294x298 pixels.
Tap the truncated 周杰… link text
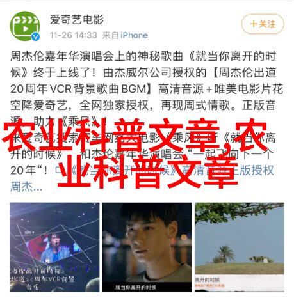26,187
